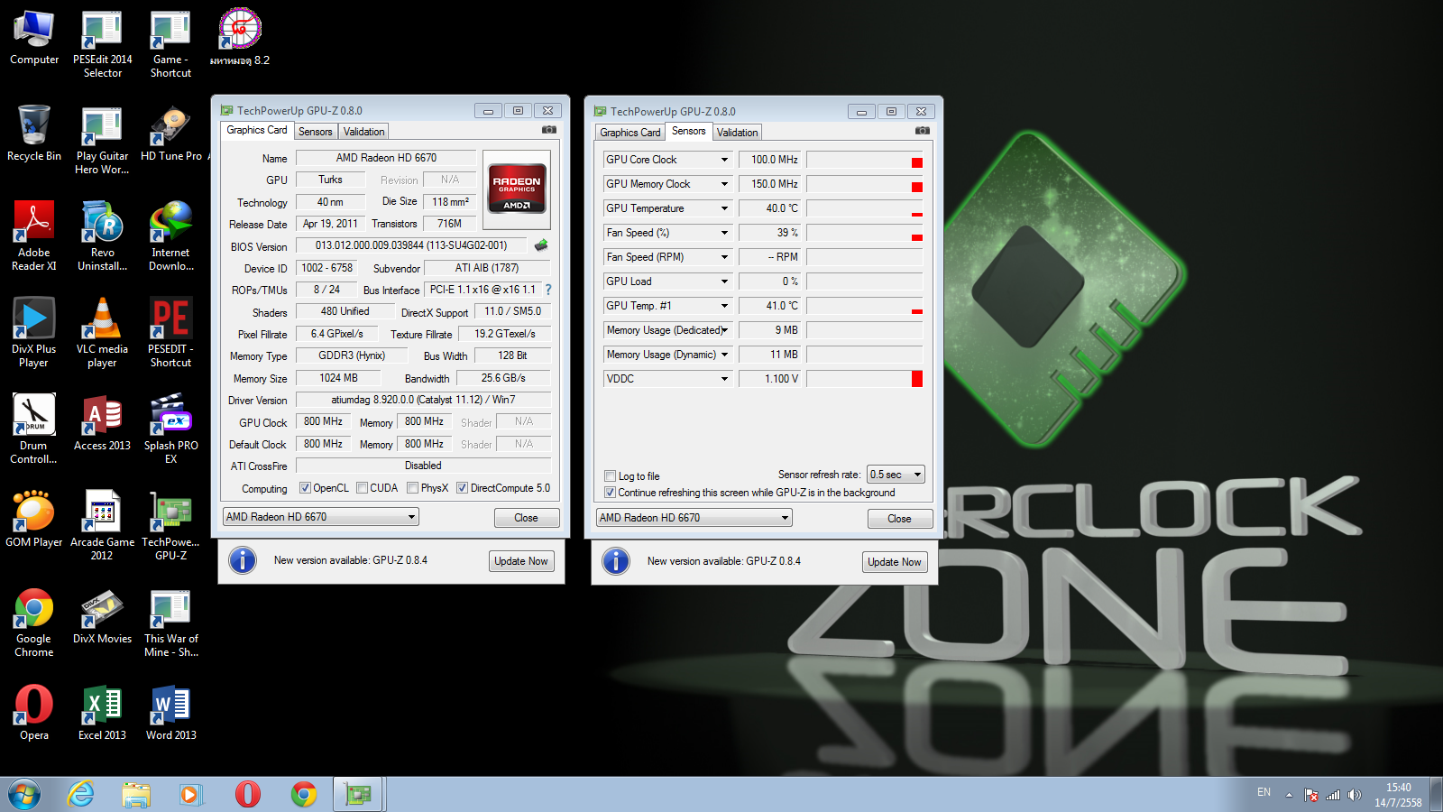Expand Fan Speed (RPM) sensor dropdown
This screenshot has width=1443, height=812.
(724, 257)
